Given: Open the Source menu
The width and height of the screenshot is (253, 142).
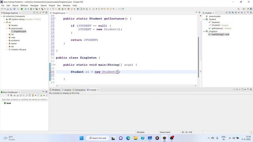Looking at the screenshot, I should coord(15,6).
